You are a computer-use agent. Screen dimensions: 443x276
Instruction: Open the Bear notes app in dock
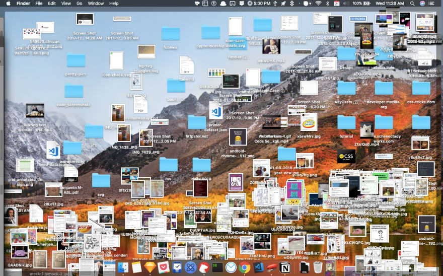204,268
